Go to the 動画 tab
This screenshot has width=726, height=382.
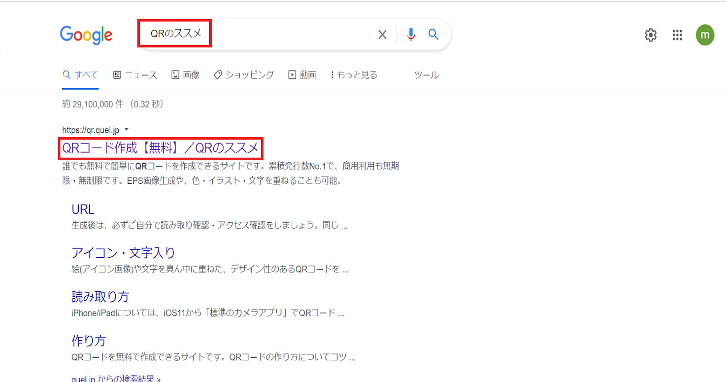302,75
